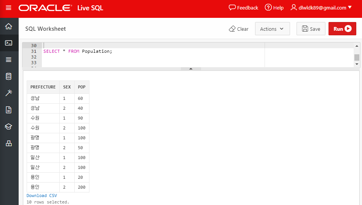Clear the worksheet
362x205 pixels.
pyautogui.click(x=239, y=29)
